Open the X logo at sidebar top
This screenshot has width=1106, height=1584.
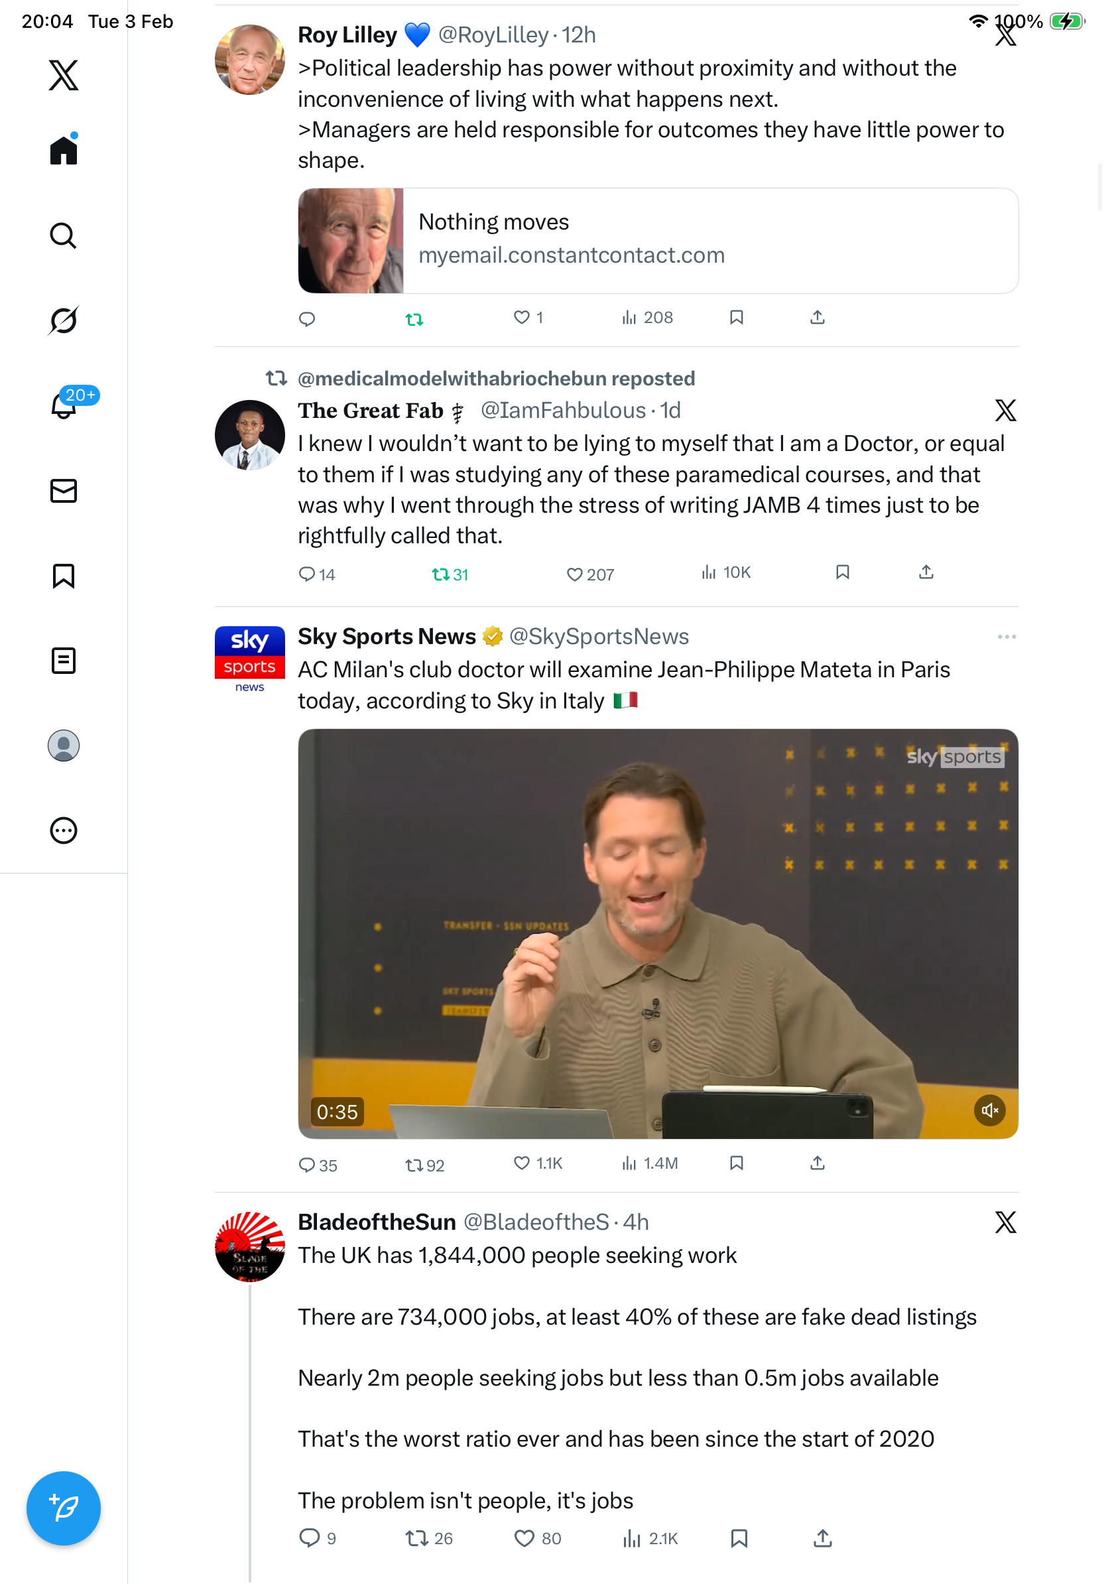point(64,74)
